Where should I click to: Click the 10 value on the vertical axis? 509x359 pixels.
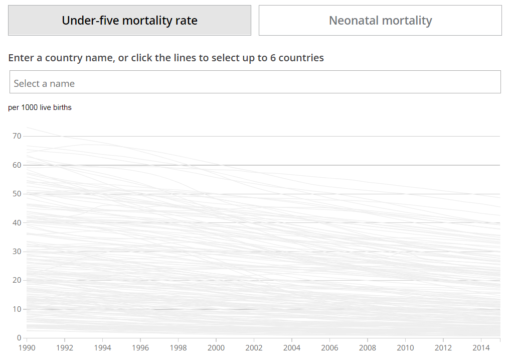click(17, 309)
